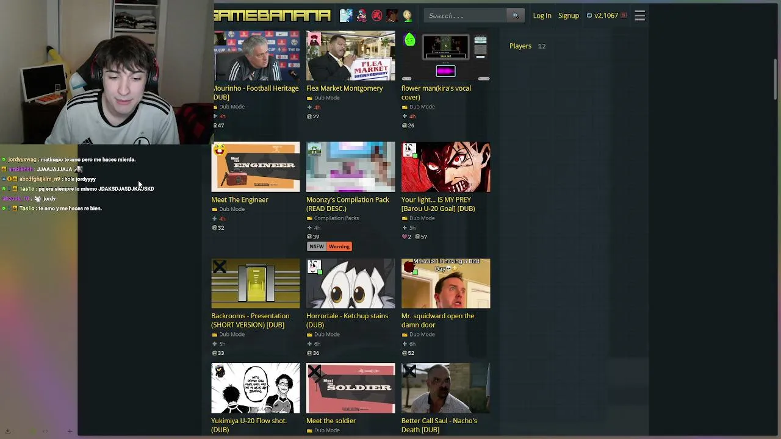Click the magnifier search button
The width and height of the screenshot is (781, 439).
pos(515,15)
